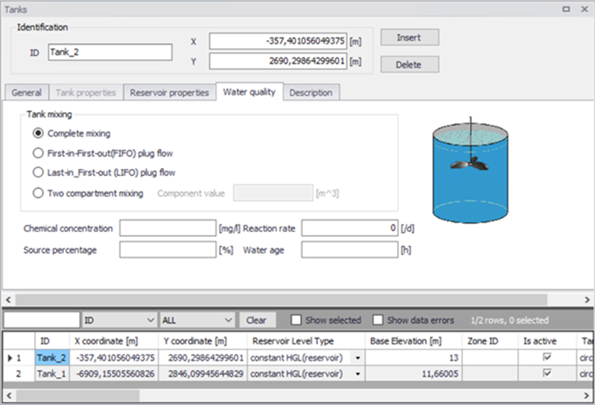Click the Chemical concentration field

point(168,228)
